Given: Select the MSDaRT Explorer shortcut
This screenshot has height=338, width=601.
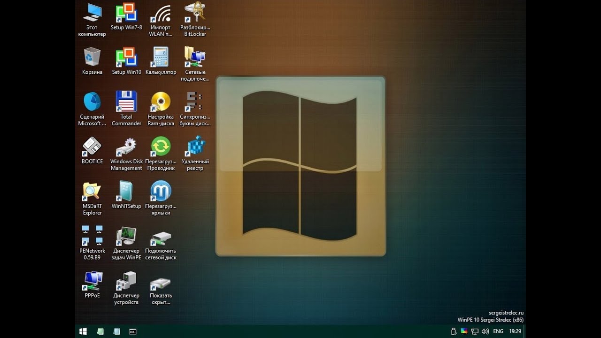Looking at the screenshot, I should point(92,198).
